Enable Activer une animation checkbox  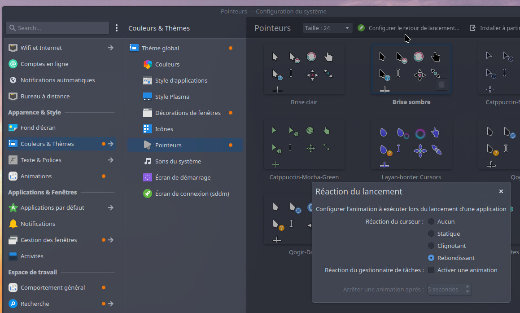[x=431, y=270]
